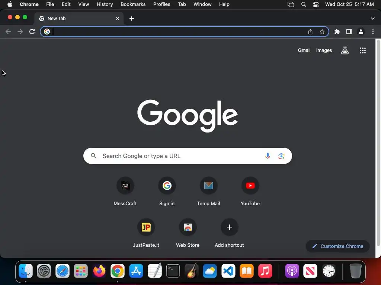Open System Settings from the dock
The image size is (381, 285).
44,271
